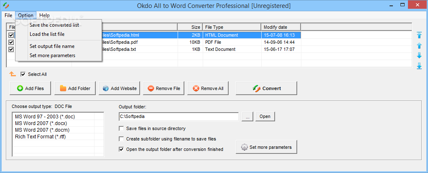Move selected file to bottom of list
The height and width of the screenshot is (173, 428).
419,66
